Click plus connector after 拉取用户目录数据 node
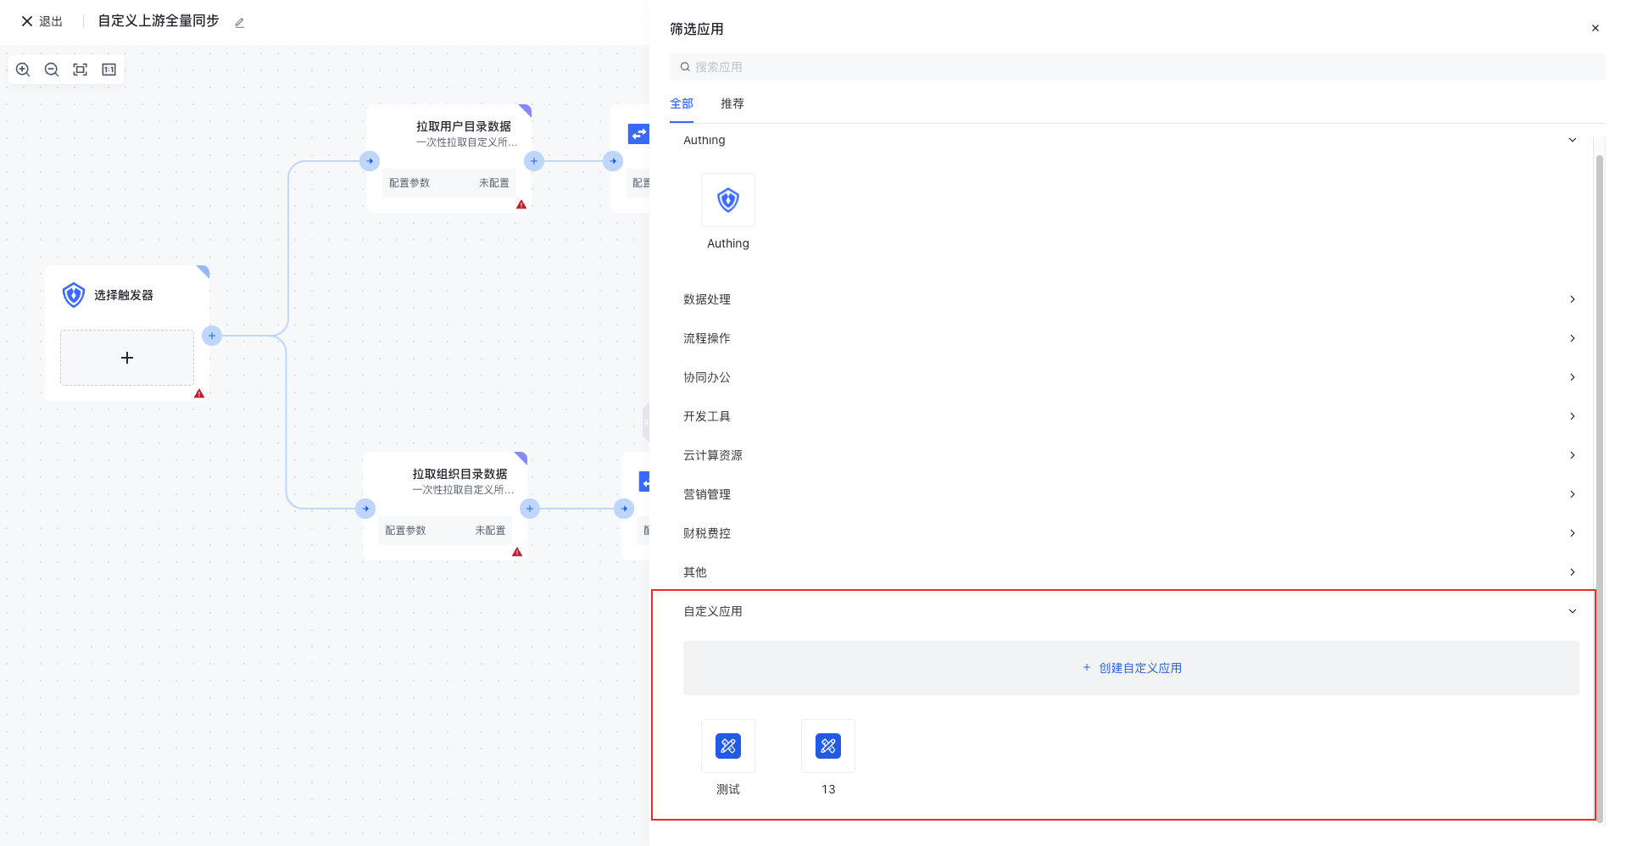This screenshot has height=846, width=1626. 534,161
